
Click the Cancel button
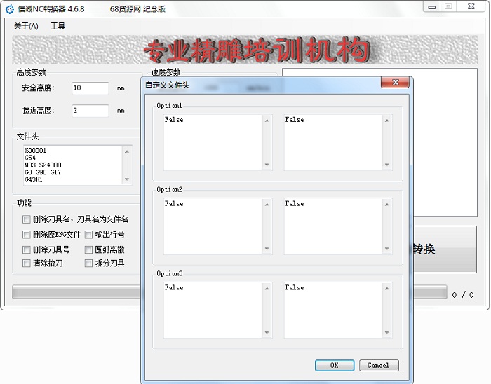[x=378, y=365]
